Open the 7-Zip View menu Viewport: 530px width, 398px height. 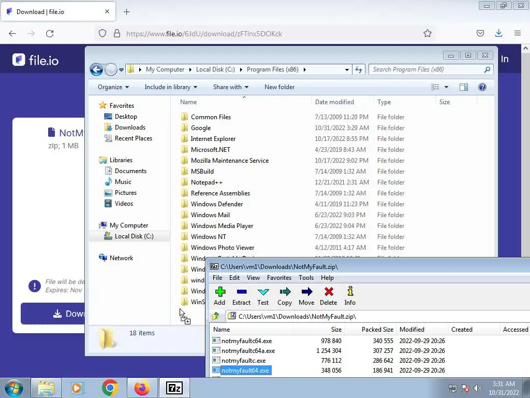click(253, 278)
